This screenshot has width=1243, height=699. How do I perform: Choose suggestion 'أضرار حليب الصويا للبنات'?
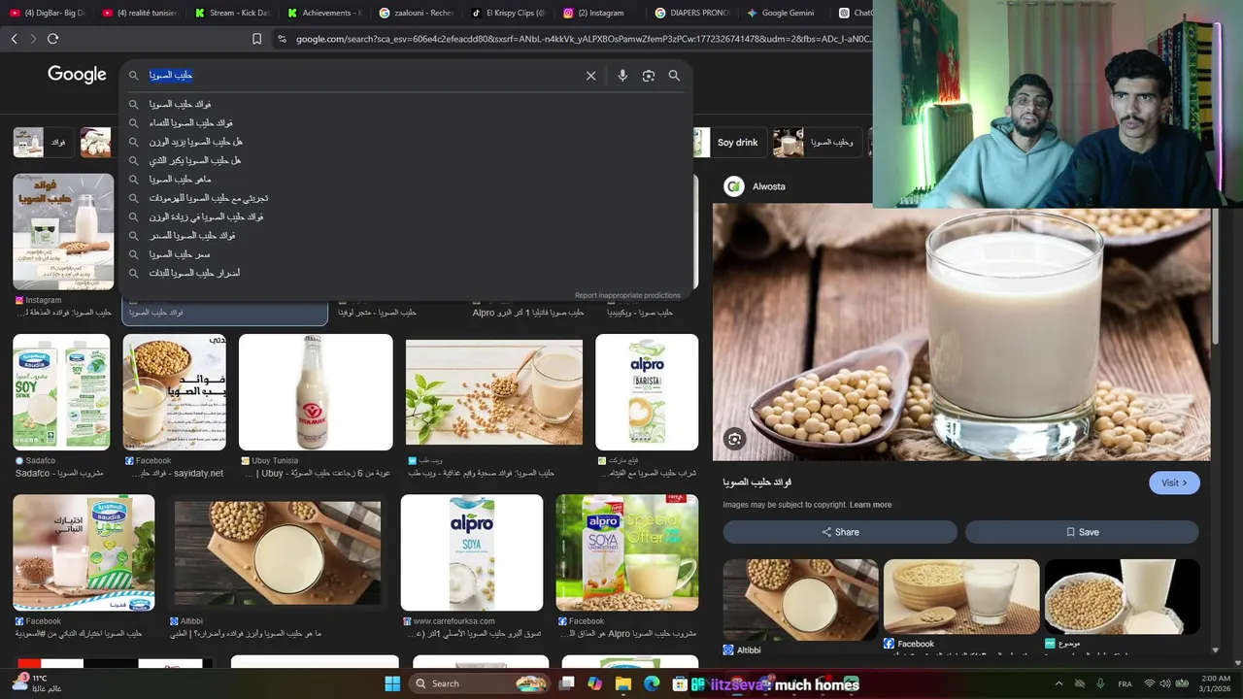[x=406, y=273]
